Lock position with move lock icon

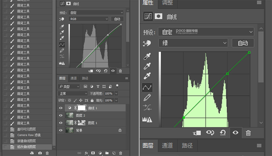click(81, 100)
